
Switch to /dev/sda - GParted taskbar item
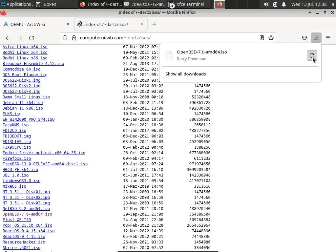[145, 4]
